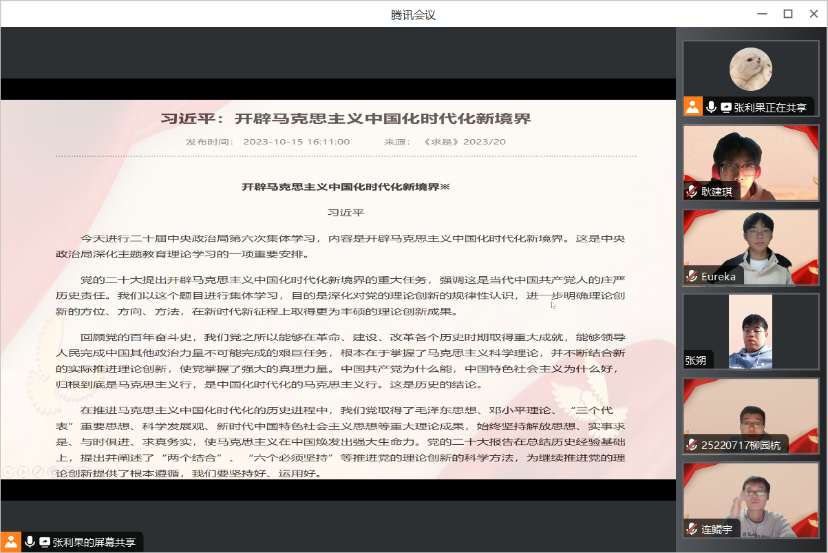Select the pen annotation icon on slide

tap(38, 472)
